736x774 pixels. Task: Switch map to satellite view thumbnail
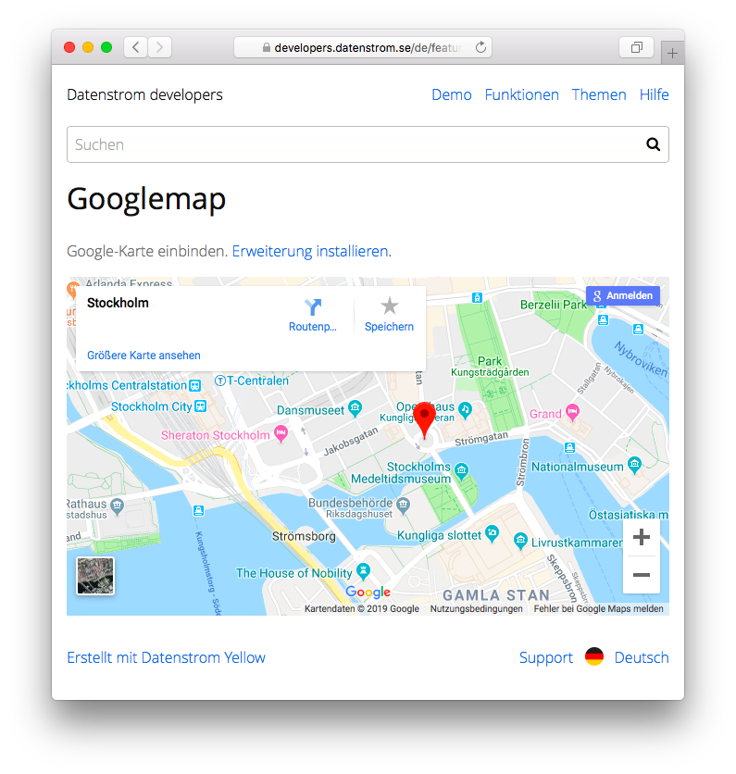click(x=95, y=575)
